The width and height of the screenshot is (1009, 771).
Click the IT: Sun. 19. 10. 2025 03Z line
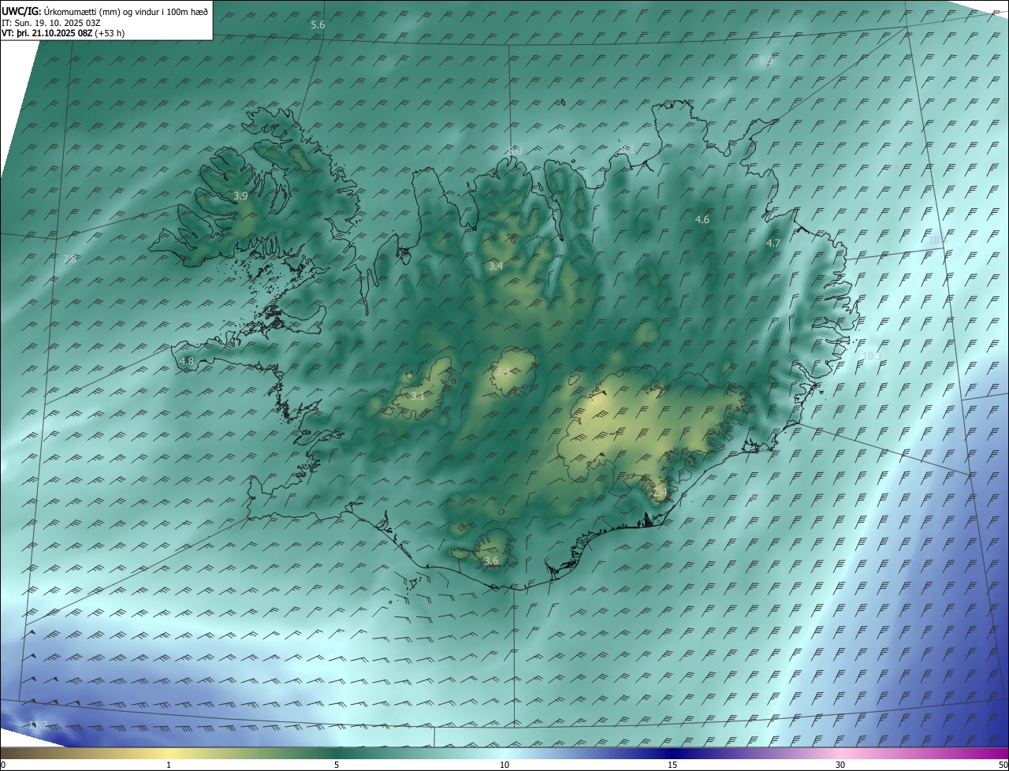(51, 23)
